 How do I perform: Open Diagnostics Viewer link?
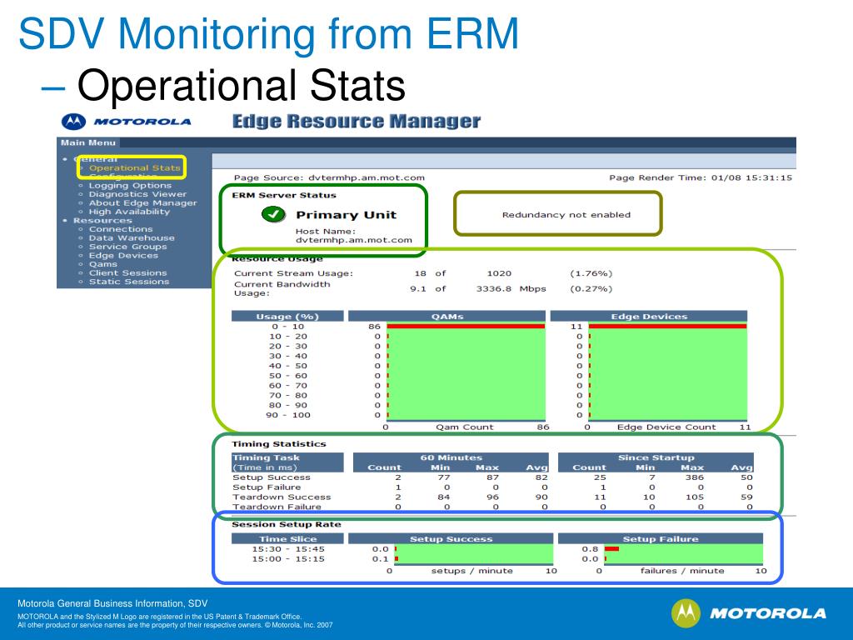click(137, 194)
